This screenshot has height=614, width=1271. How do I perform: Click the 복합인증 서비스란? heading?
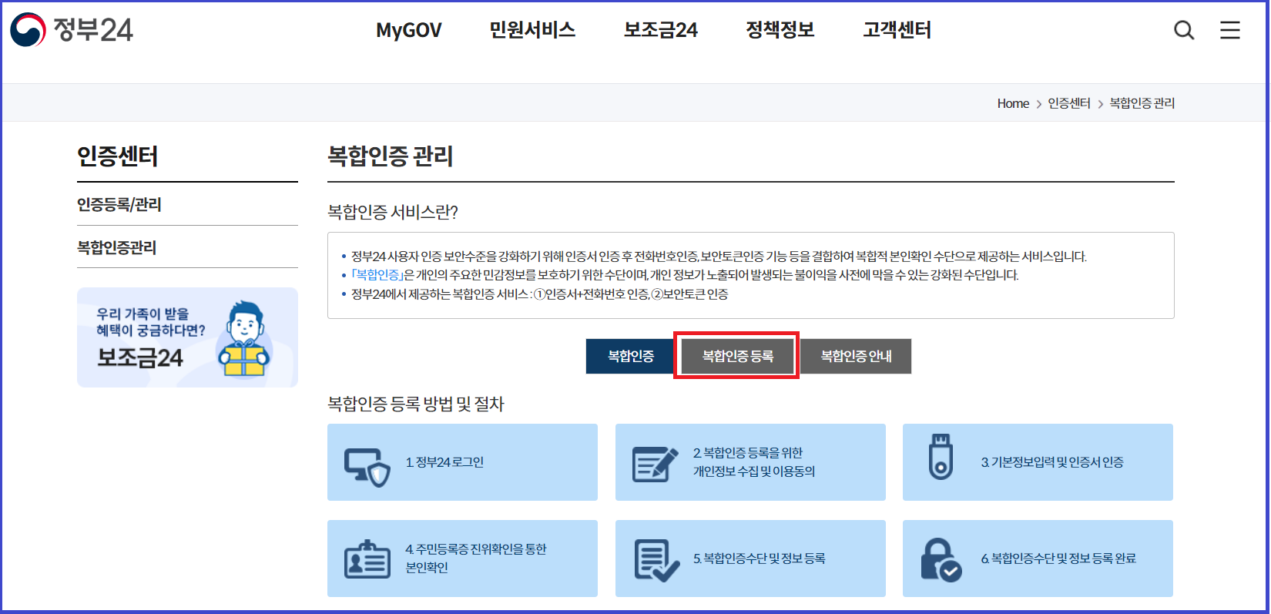(393, 212)
